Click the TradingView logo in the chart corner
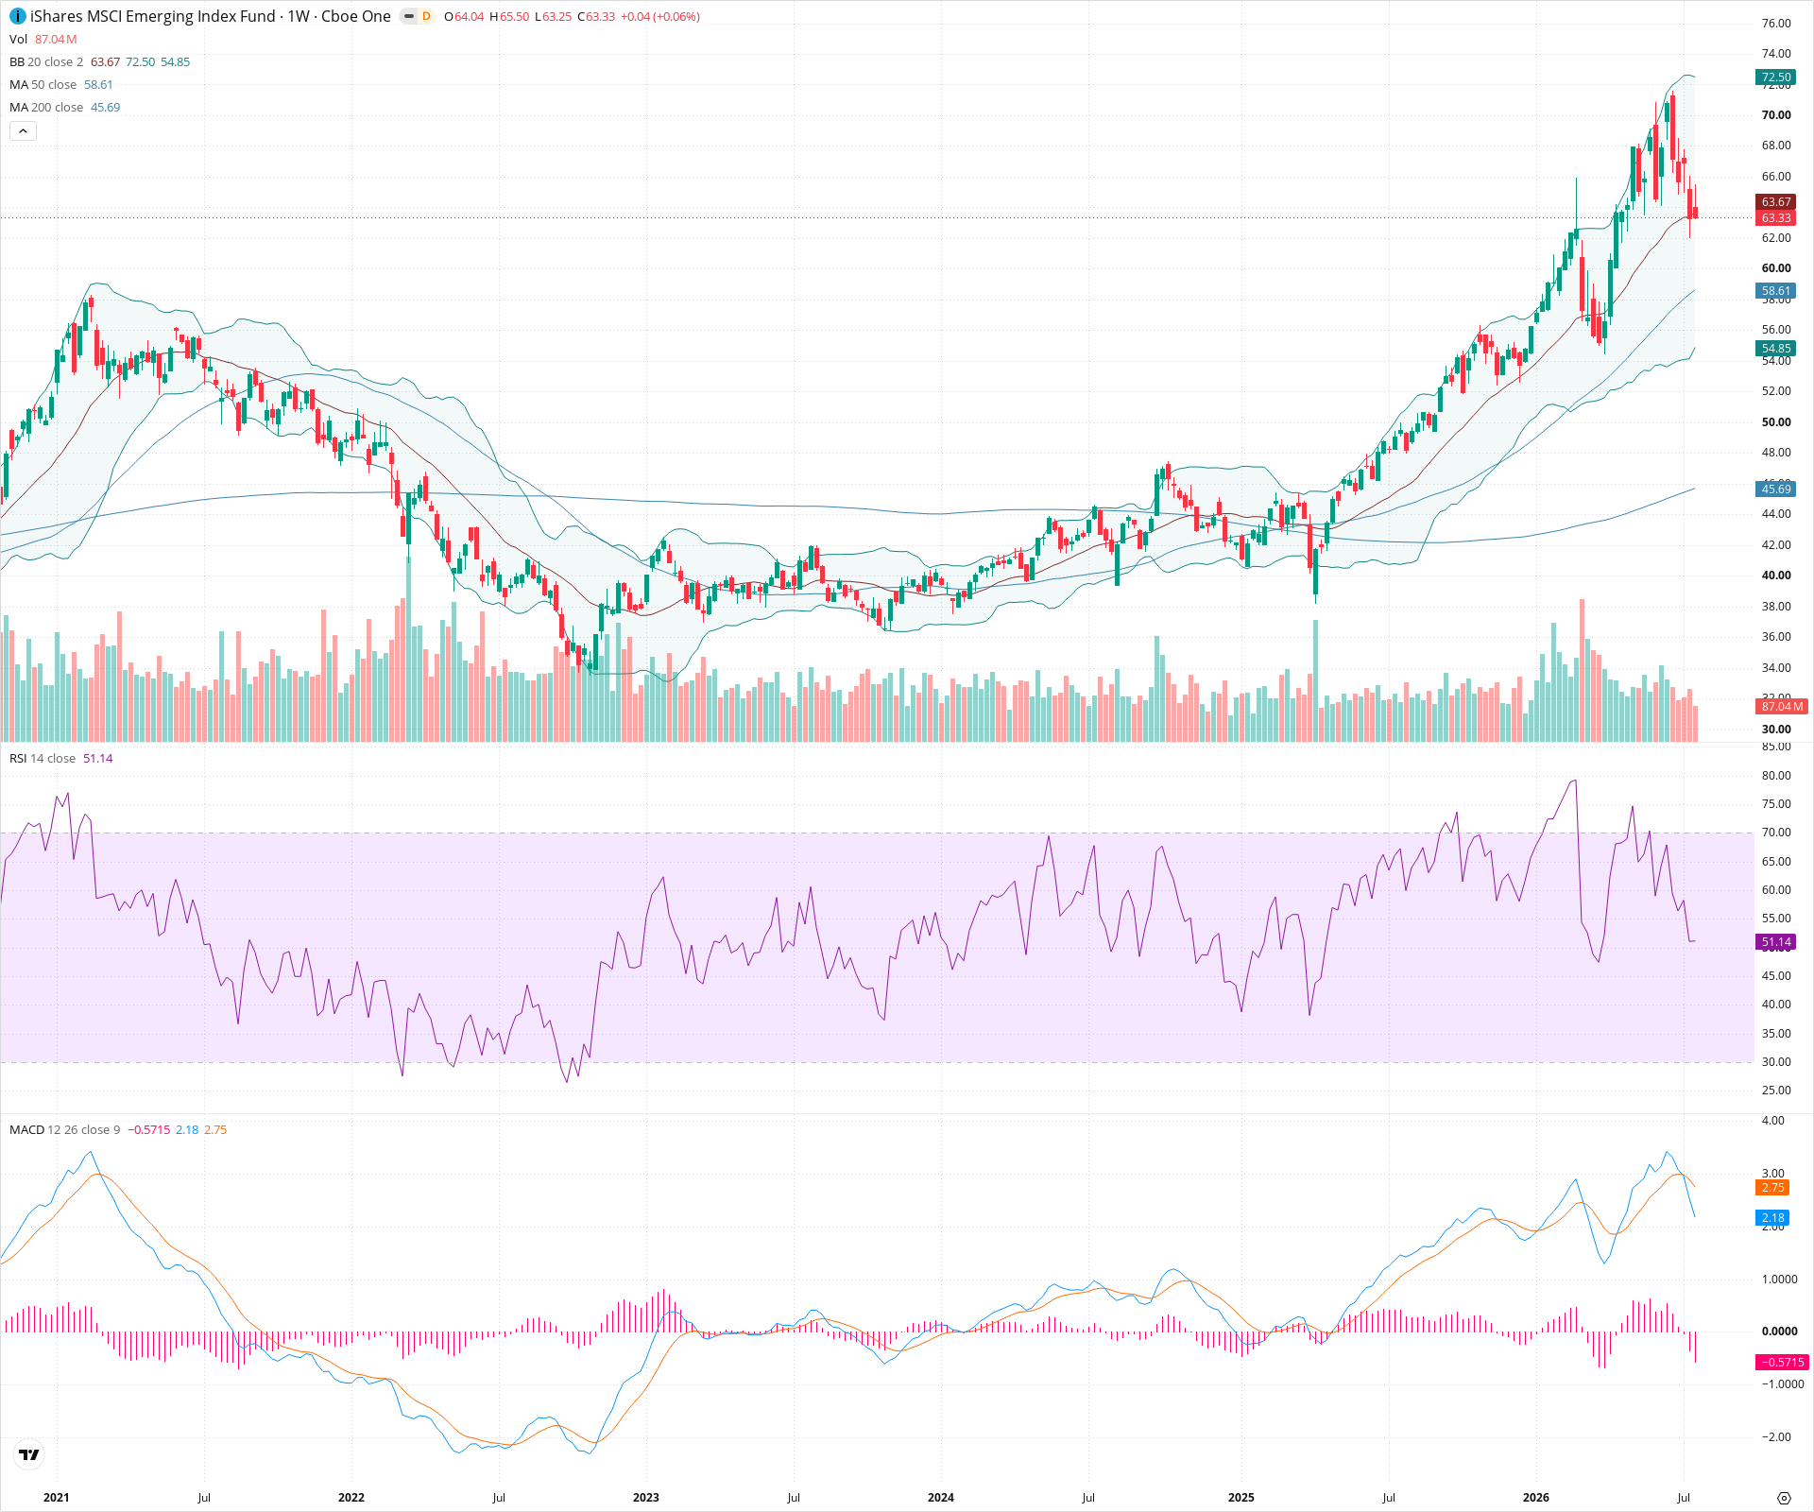The width and height of the screenshot is (1814, 1512). [x=29, y=1454]
